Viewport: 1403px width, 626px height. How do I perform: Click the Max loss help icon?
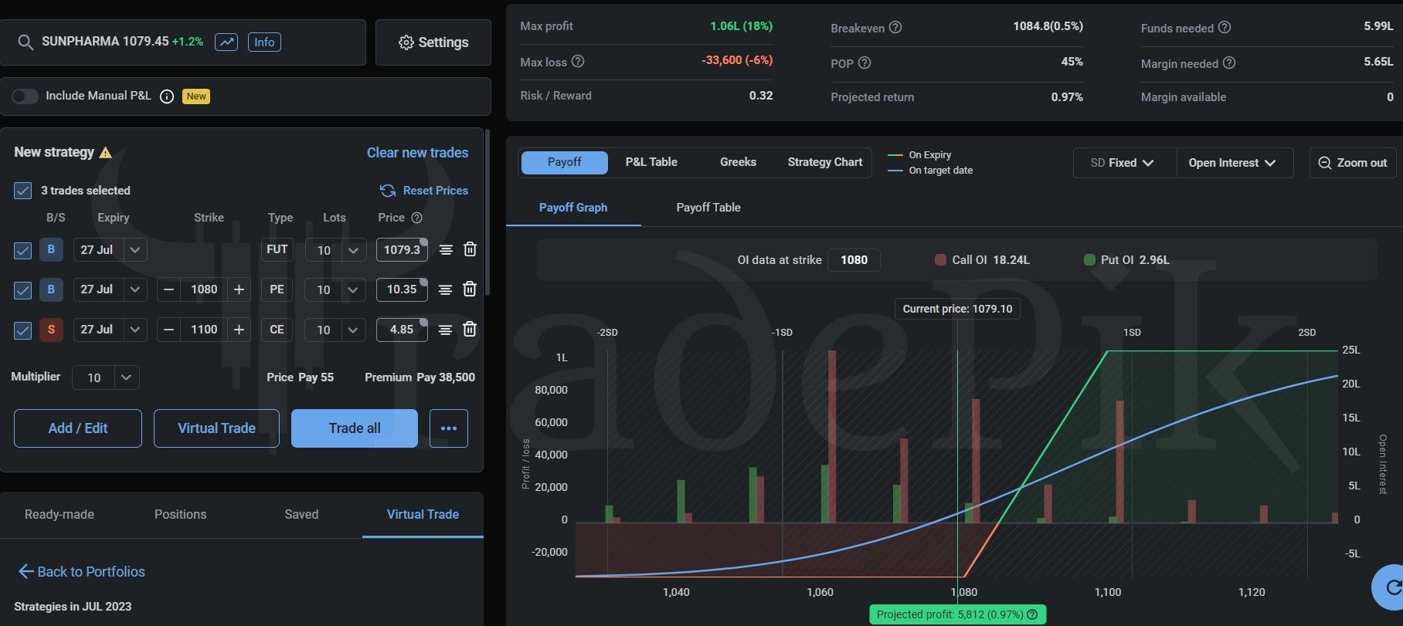click(578, 61)
